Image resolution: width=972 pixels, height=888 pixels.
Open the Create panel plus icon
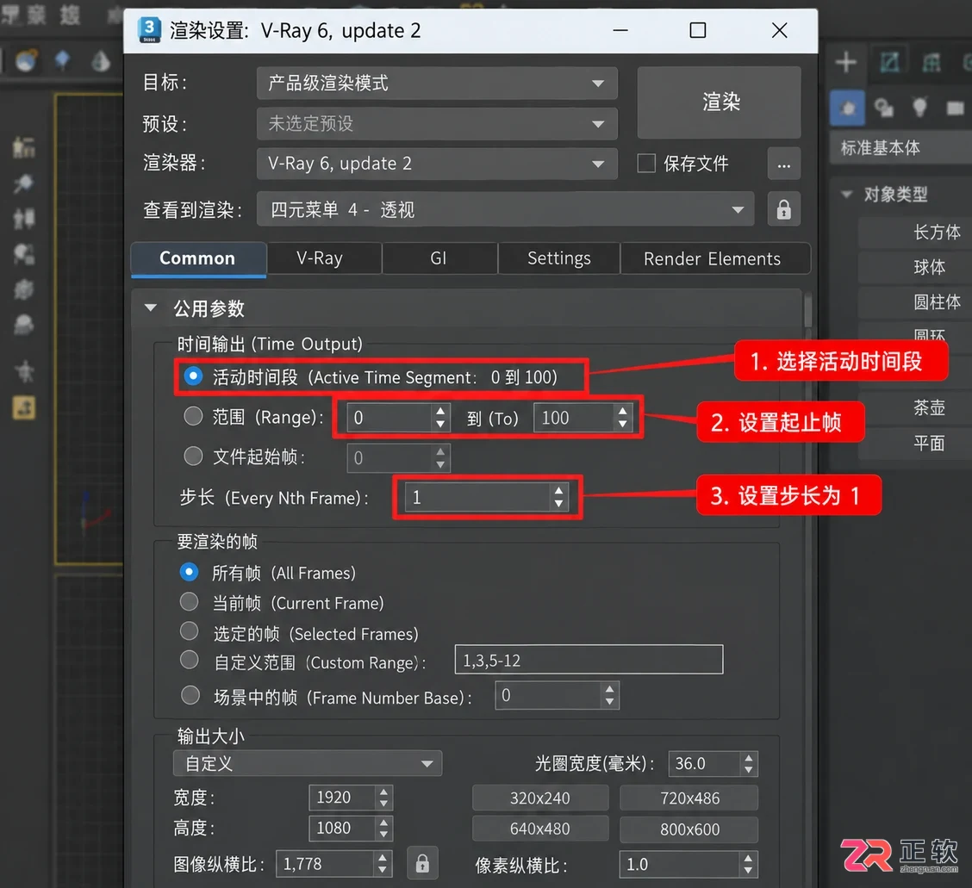pos(845,62)
